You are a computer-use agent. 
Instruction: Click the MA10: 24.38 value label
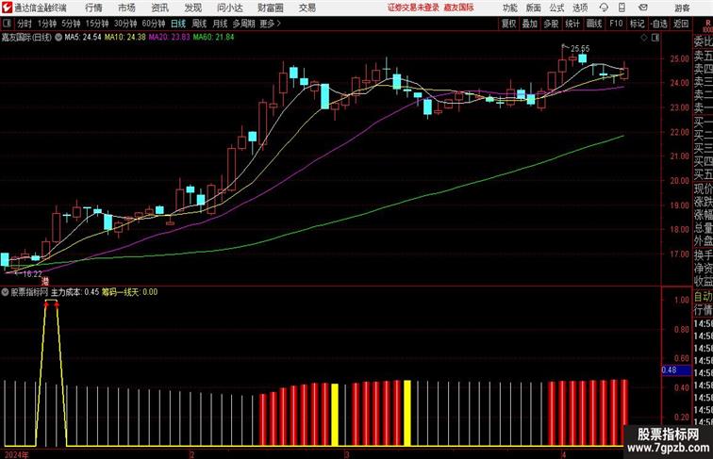coord(125,38)
